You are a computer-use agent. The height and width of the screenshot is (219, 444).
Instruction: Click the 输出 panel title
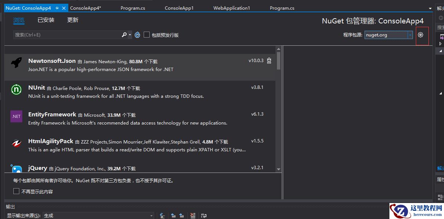coord(10,207)
